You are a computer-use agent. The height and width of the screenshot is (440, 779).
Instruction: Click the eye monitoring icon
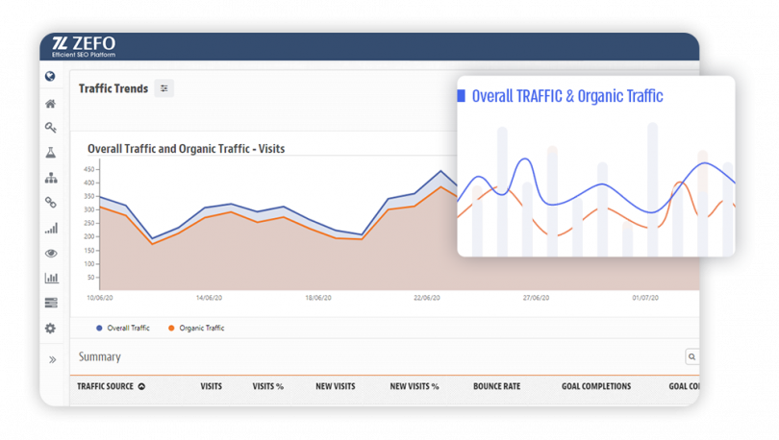[51, 254]
